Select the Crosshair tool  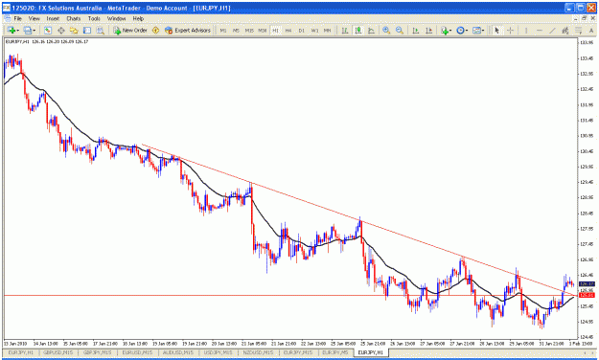pos(511,30)
